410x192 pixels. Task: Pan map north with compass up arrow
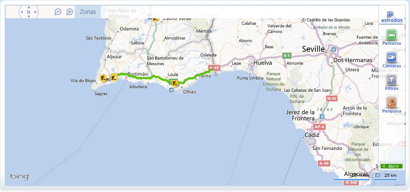tap(29, 7)
